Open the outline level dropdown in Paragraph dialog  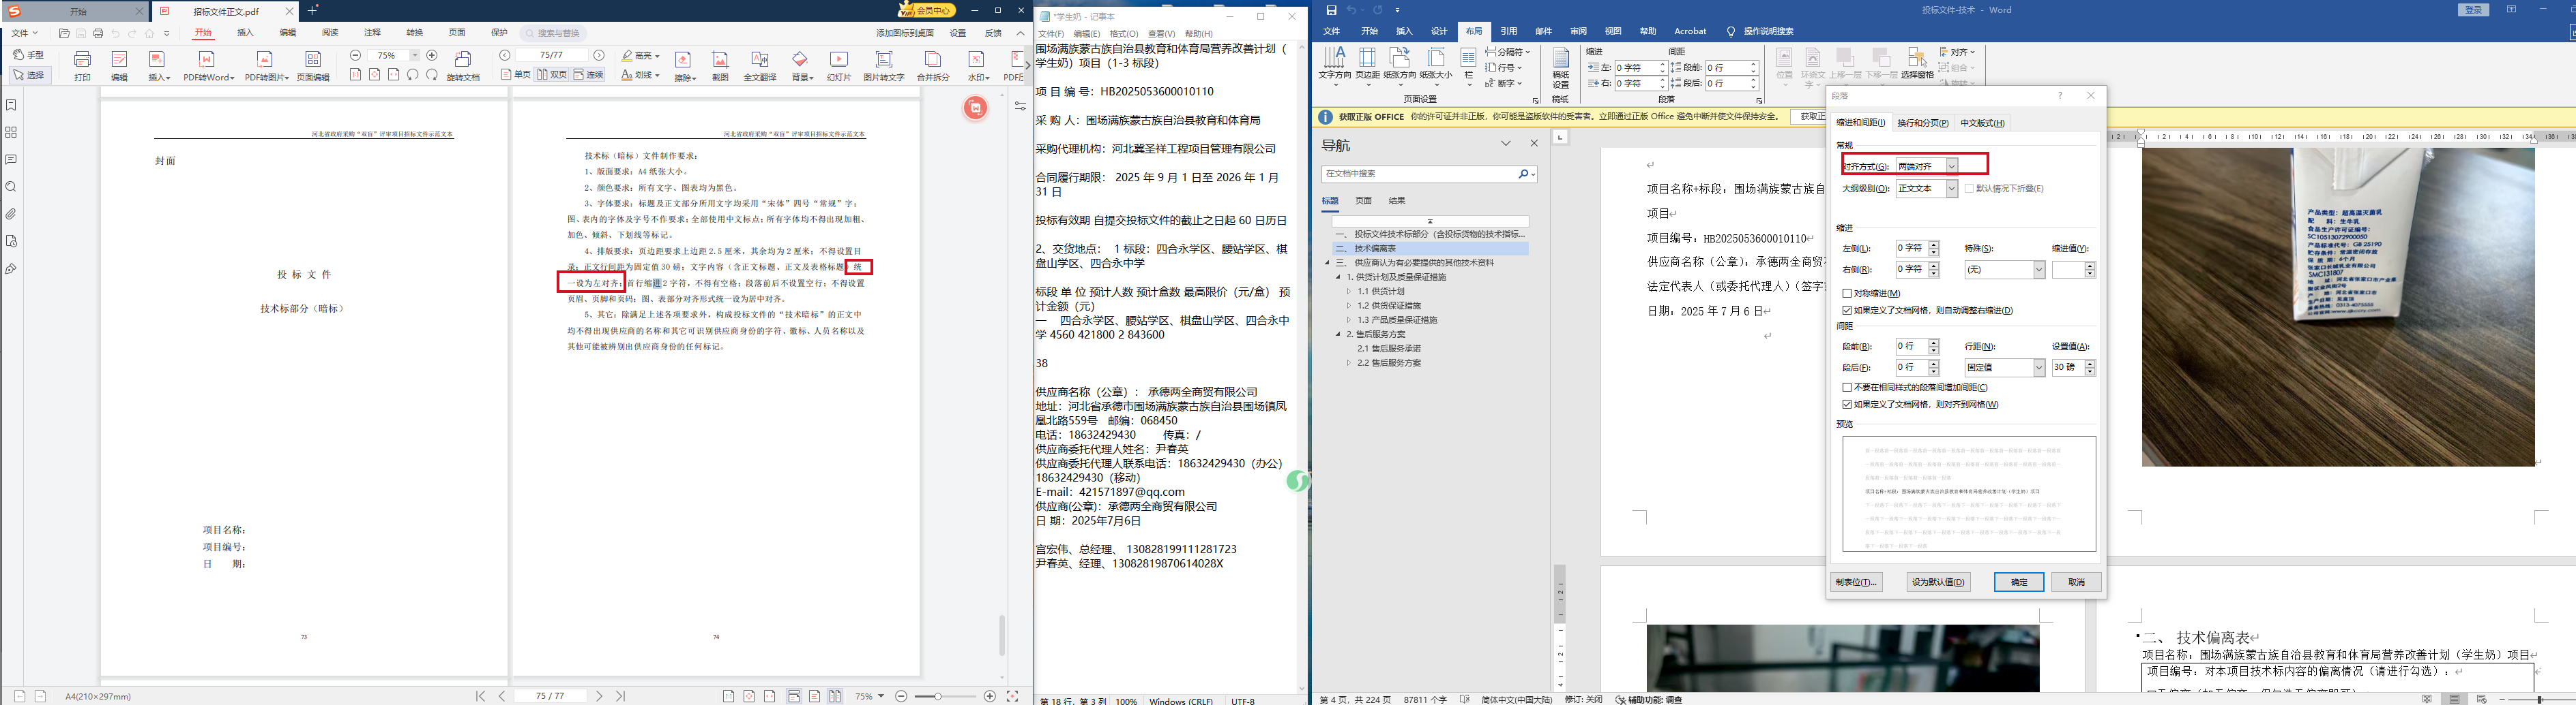[x=1951, y=189]
